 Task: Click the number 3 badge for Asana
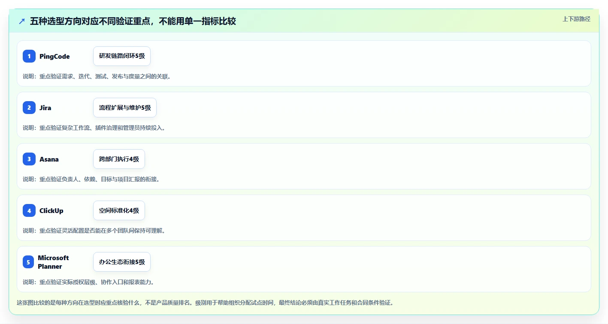(x=29, y=159)
